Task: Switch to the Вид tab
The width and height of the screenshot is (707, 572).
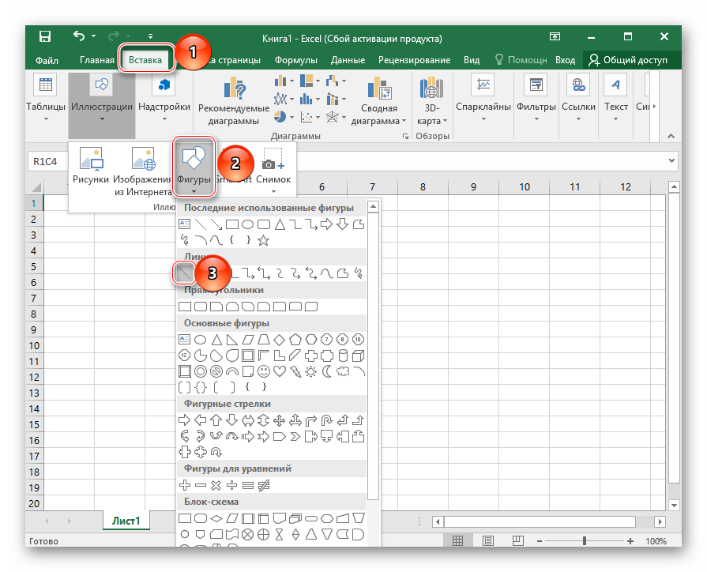Action: [x=472, y=60]
